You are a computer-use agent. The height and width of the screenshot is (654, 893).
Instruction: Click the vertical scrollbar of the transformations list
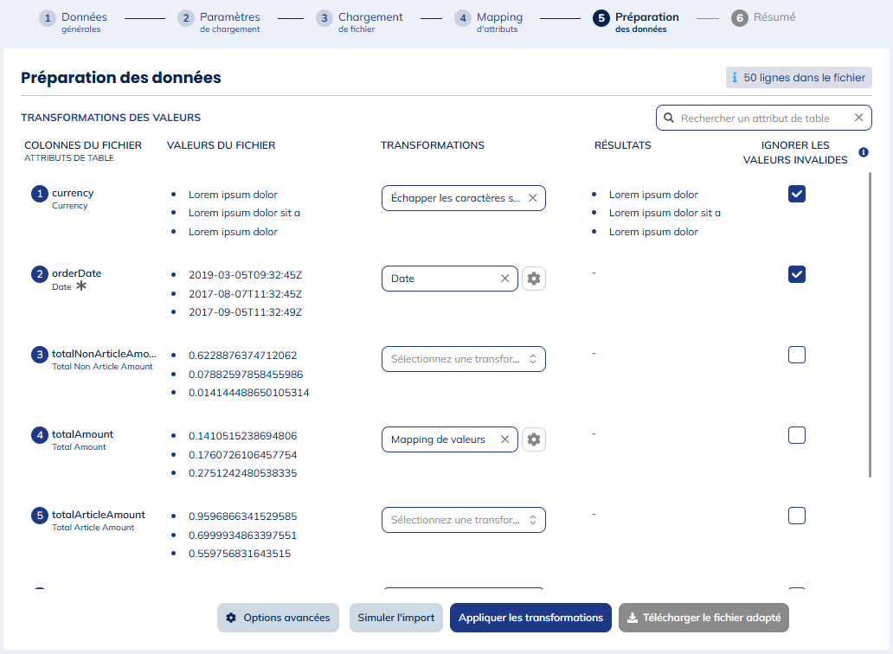coord(871,324)
